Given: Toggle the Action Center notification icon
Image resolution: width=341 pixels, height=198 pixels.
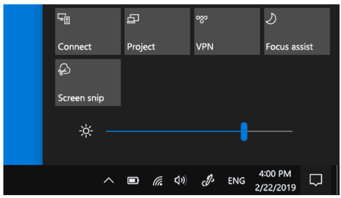Looking at the screenshot, I should click(x=316, y=180).
